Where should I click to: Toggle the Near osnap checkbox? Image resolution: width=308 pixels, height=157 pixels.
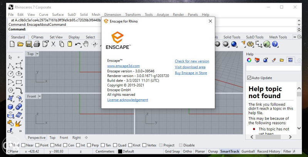point(23,145)
